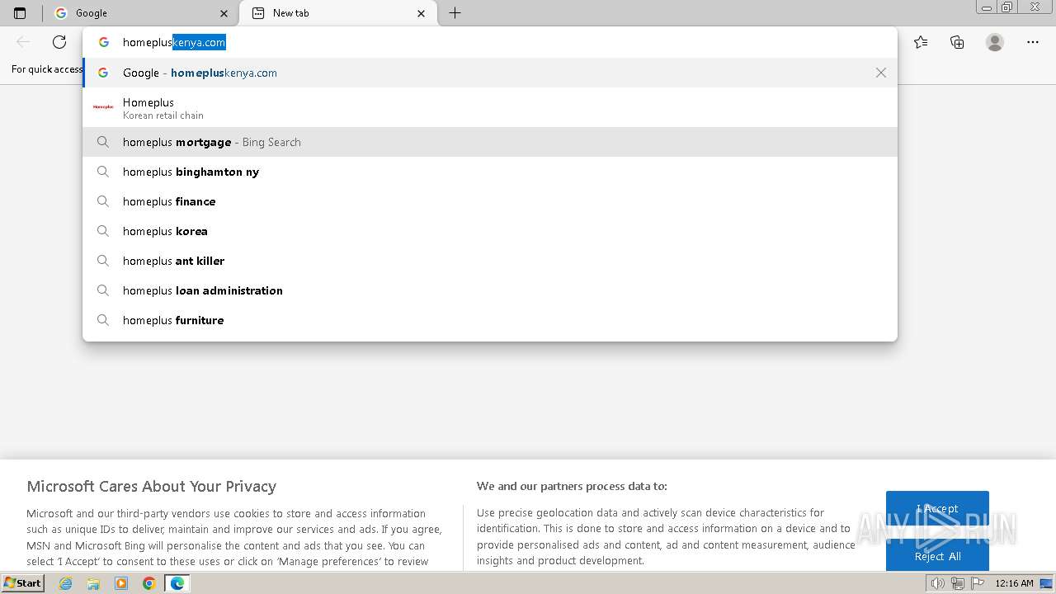Click the volume speaker tray icon
The height and width of the screenshot is (594, 1056).
pyautogui.click(x=938, y=583)
